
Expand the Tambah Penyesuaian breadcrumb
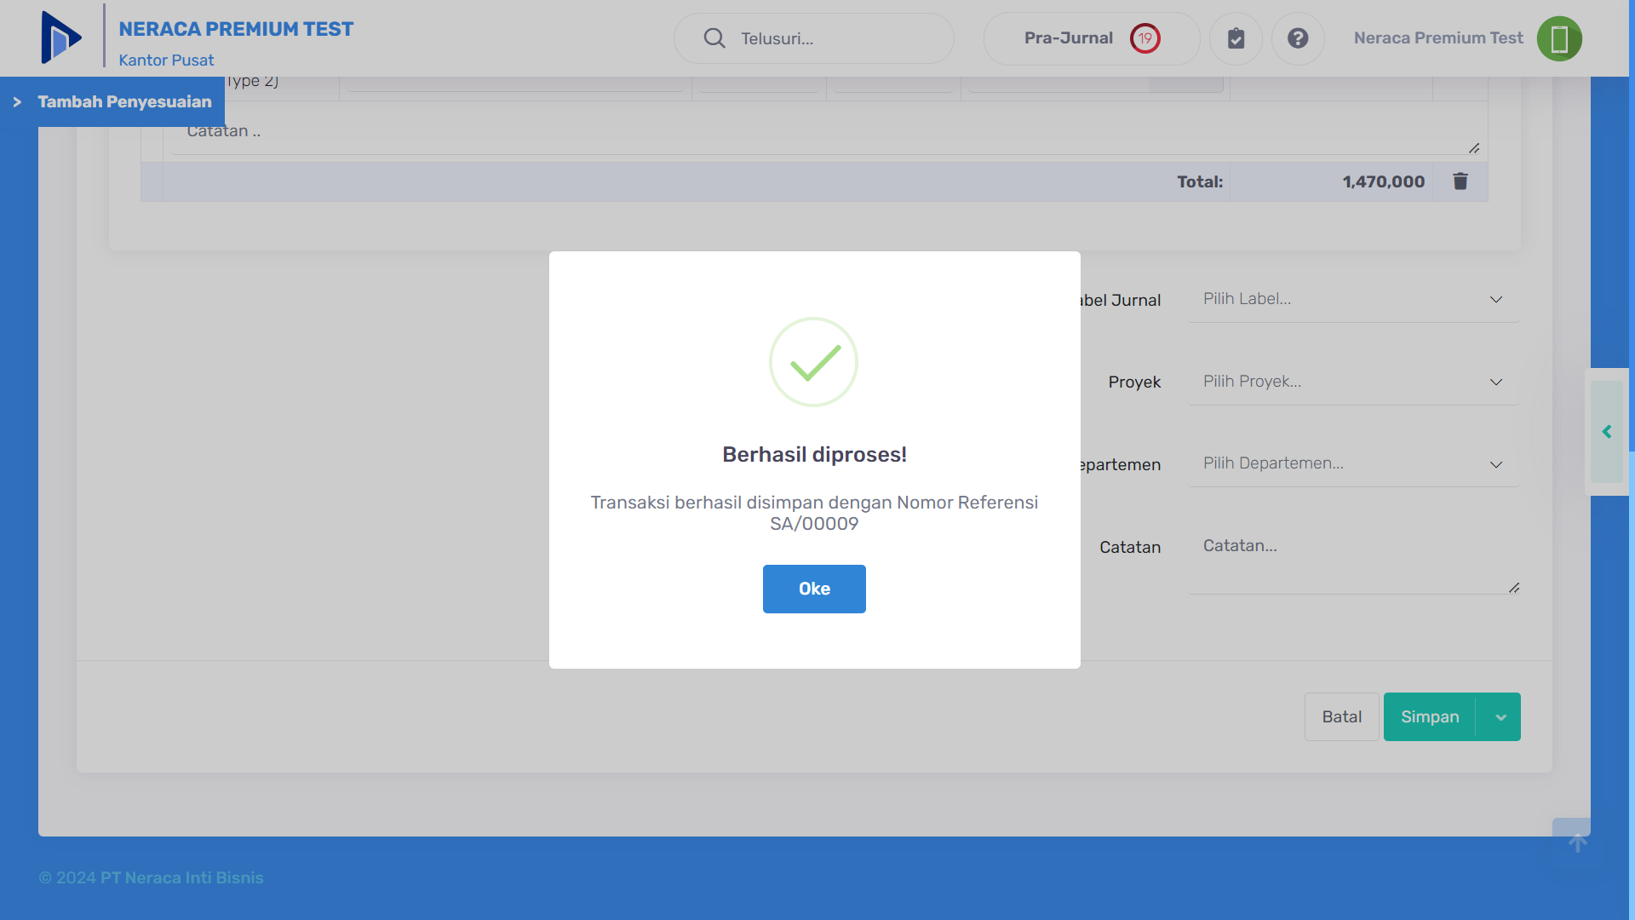click(17, 102)
